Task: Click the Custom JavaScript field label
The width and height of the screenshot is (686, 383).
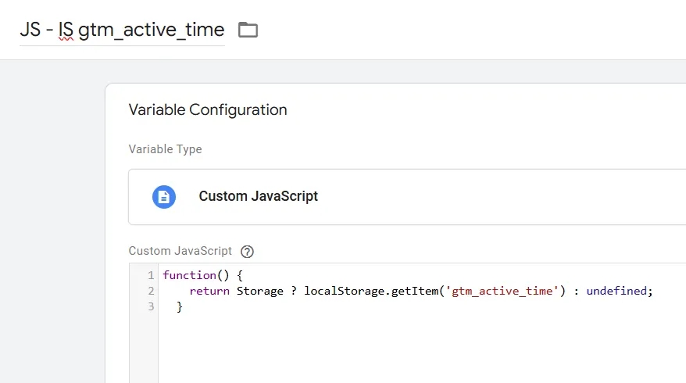Action: pos(180,251)
